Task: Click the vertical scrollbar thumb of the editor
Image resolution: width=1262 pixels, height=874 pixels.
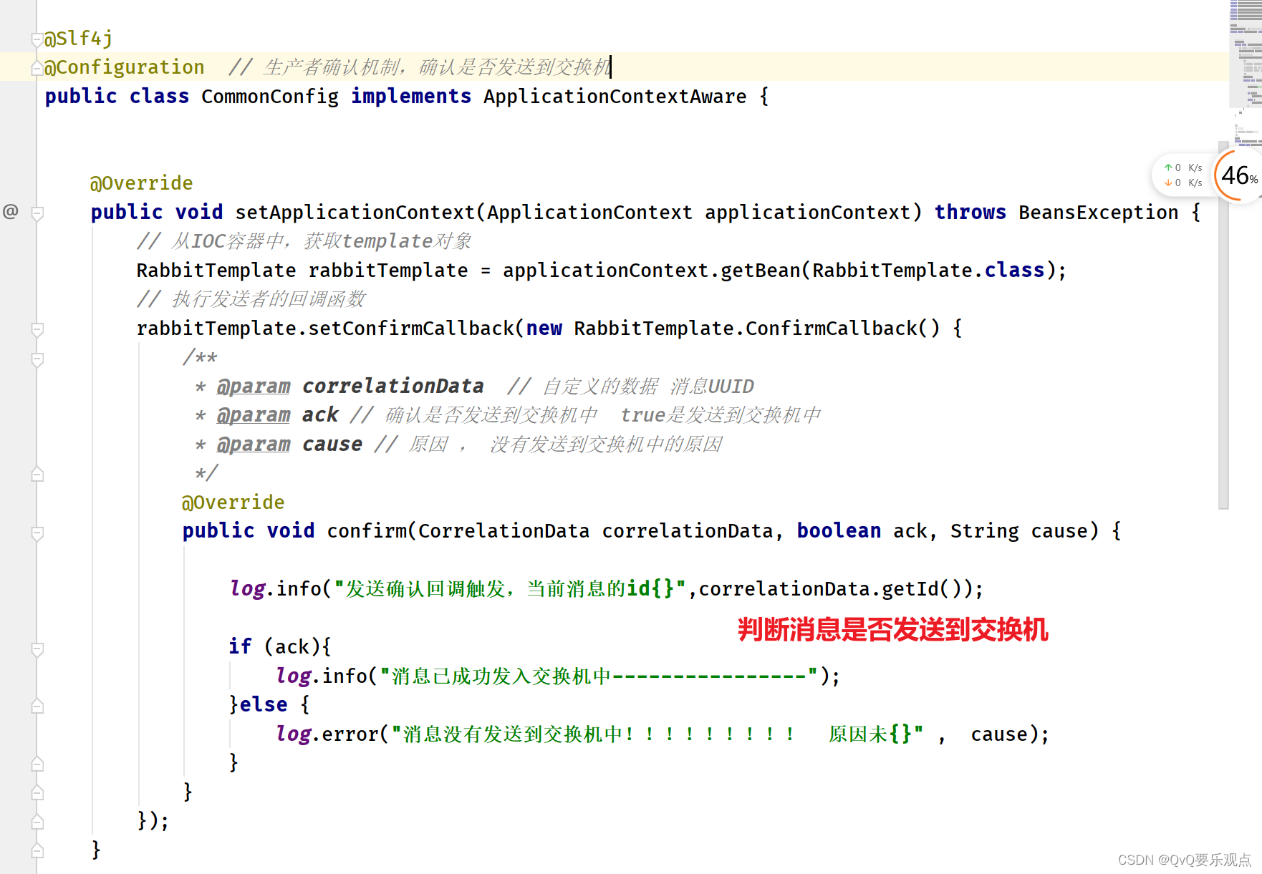Action: pyautogui.click(x=1223, y=326)
